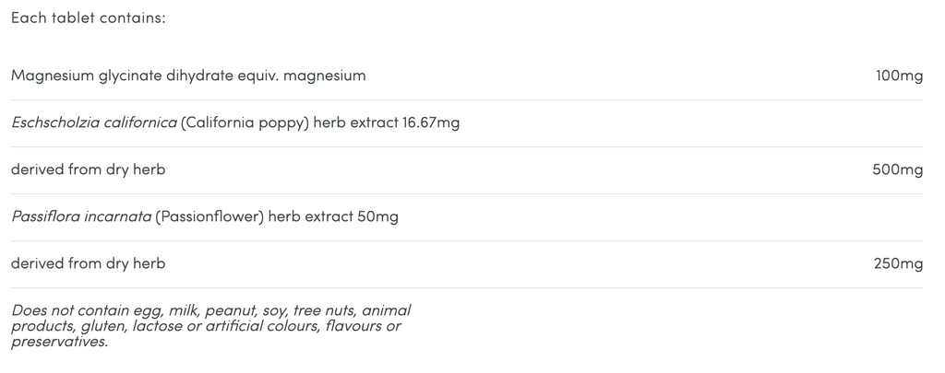Image resolution: width=945 pixels, height=373 pixels.
Task: Click "herb extract" in the Passionflower row
Action: [310, 216]
